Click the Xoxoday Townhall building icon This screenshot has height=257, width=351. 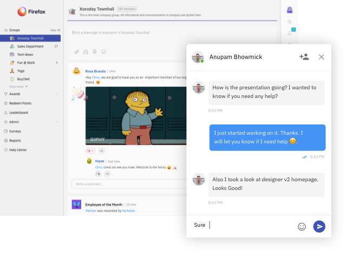[72, 11]
